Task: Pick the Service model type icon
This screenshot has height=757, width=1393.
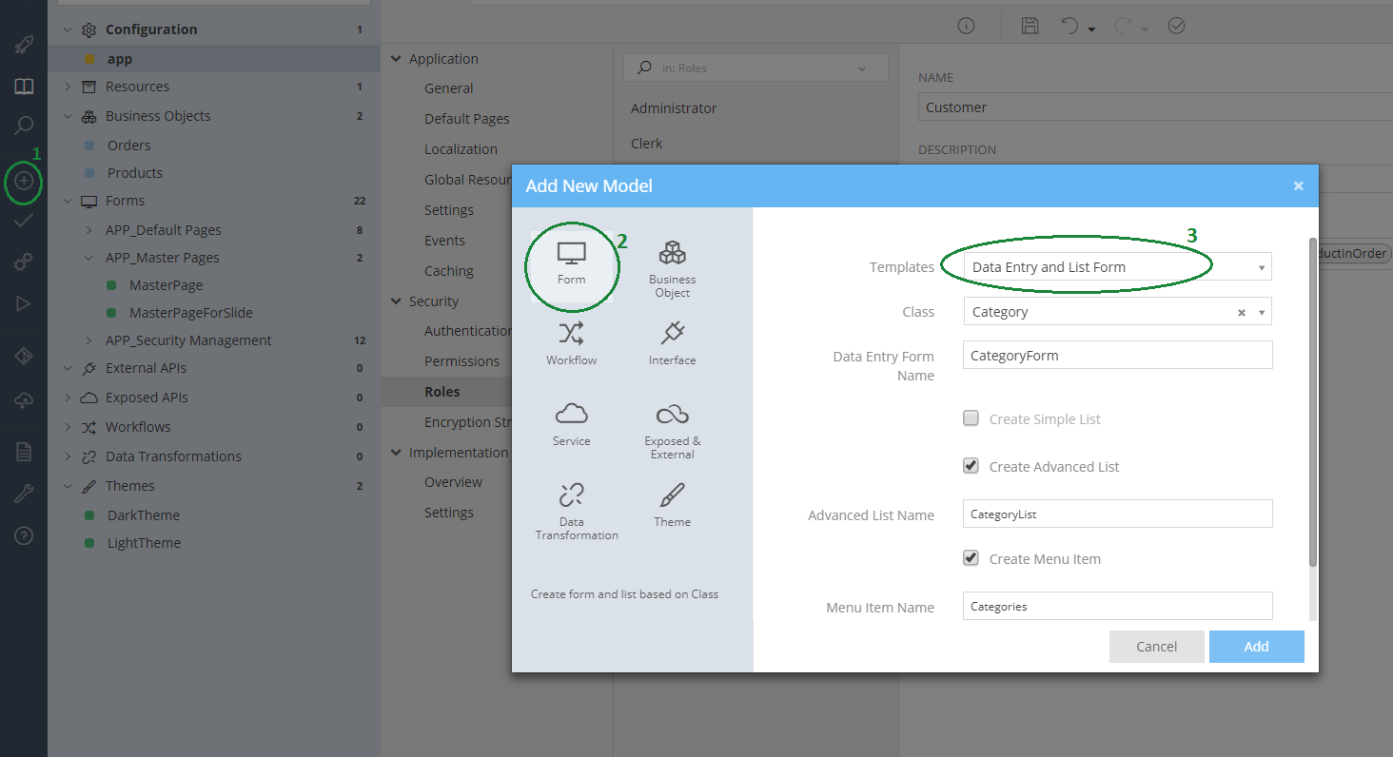Action: (x=572, y=421)
